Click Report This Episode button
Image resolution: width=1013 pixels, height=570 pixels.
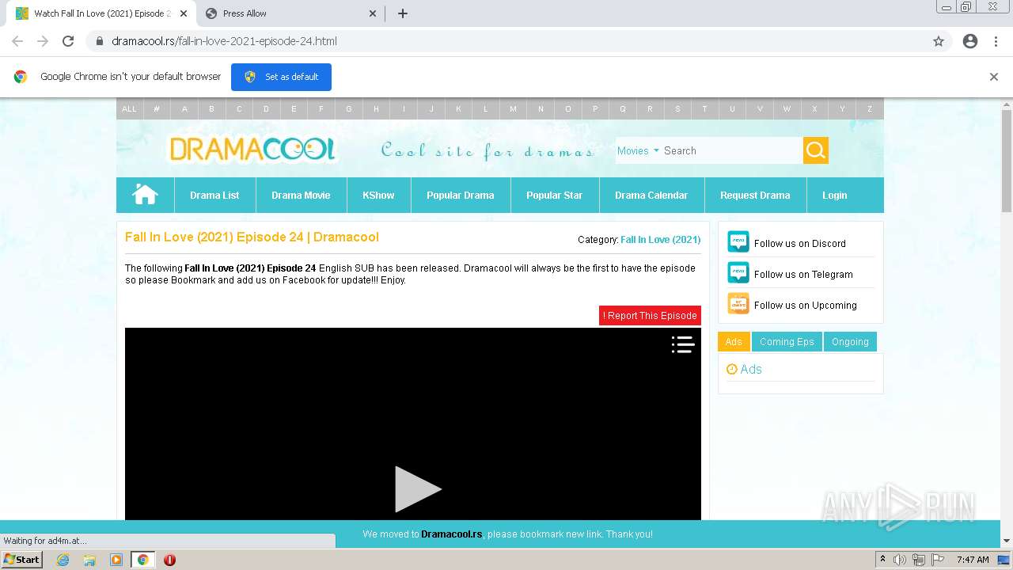click(x=650, y=315)
